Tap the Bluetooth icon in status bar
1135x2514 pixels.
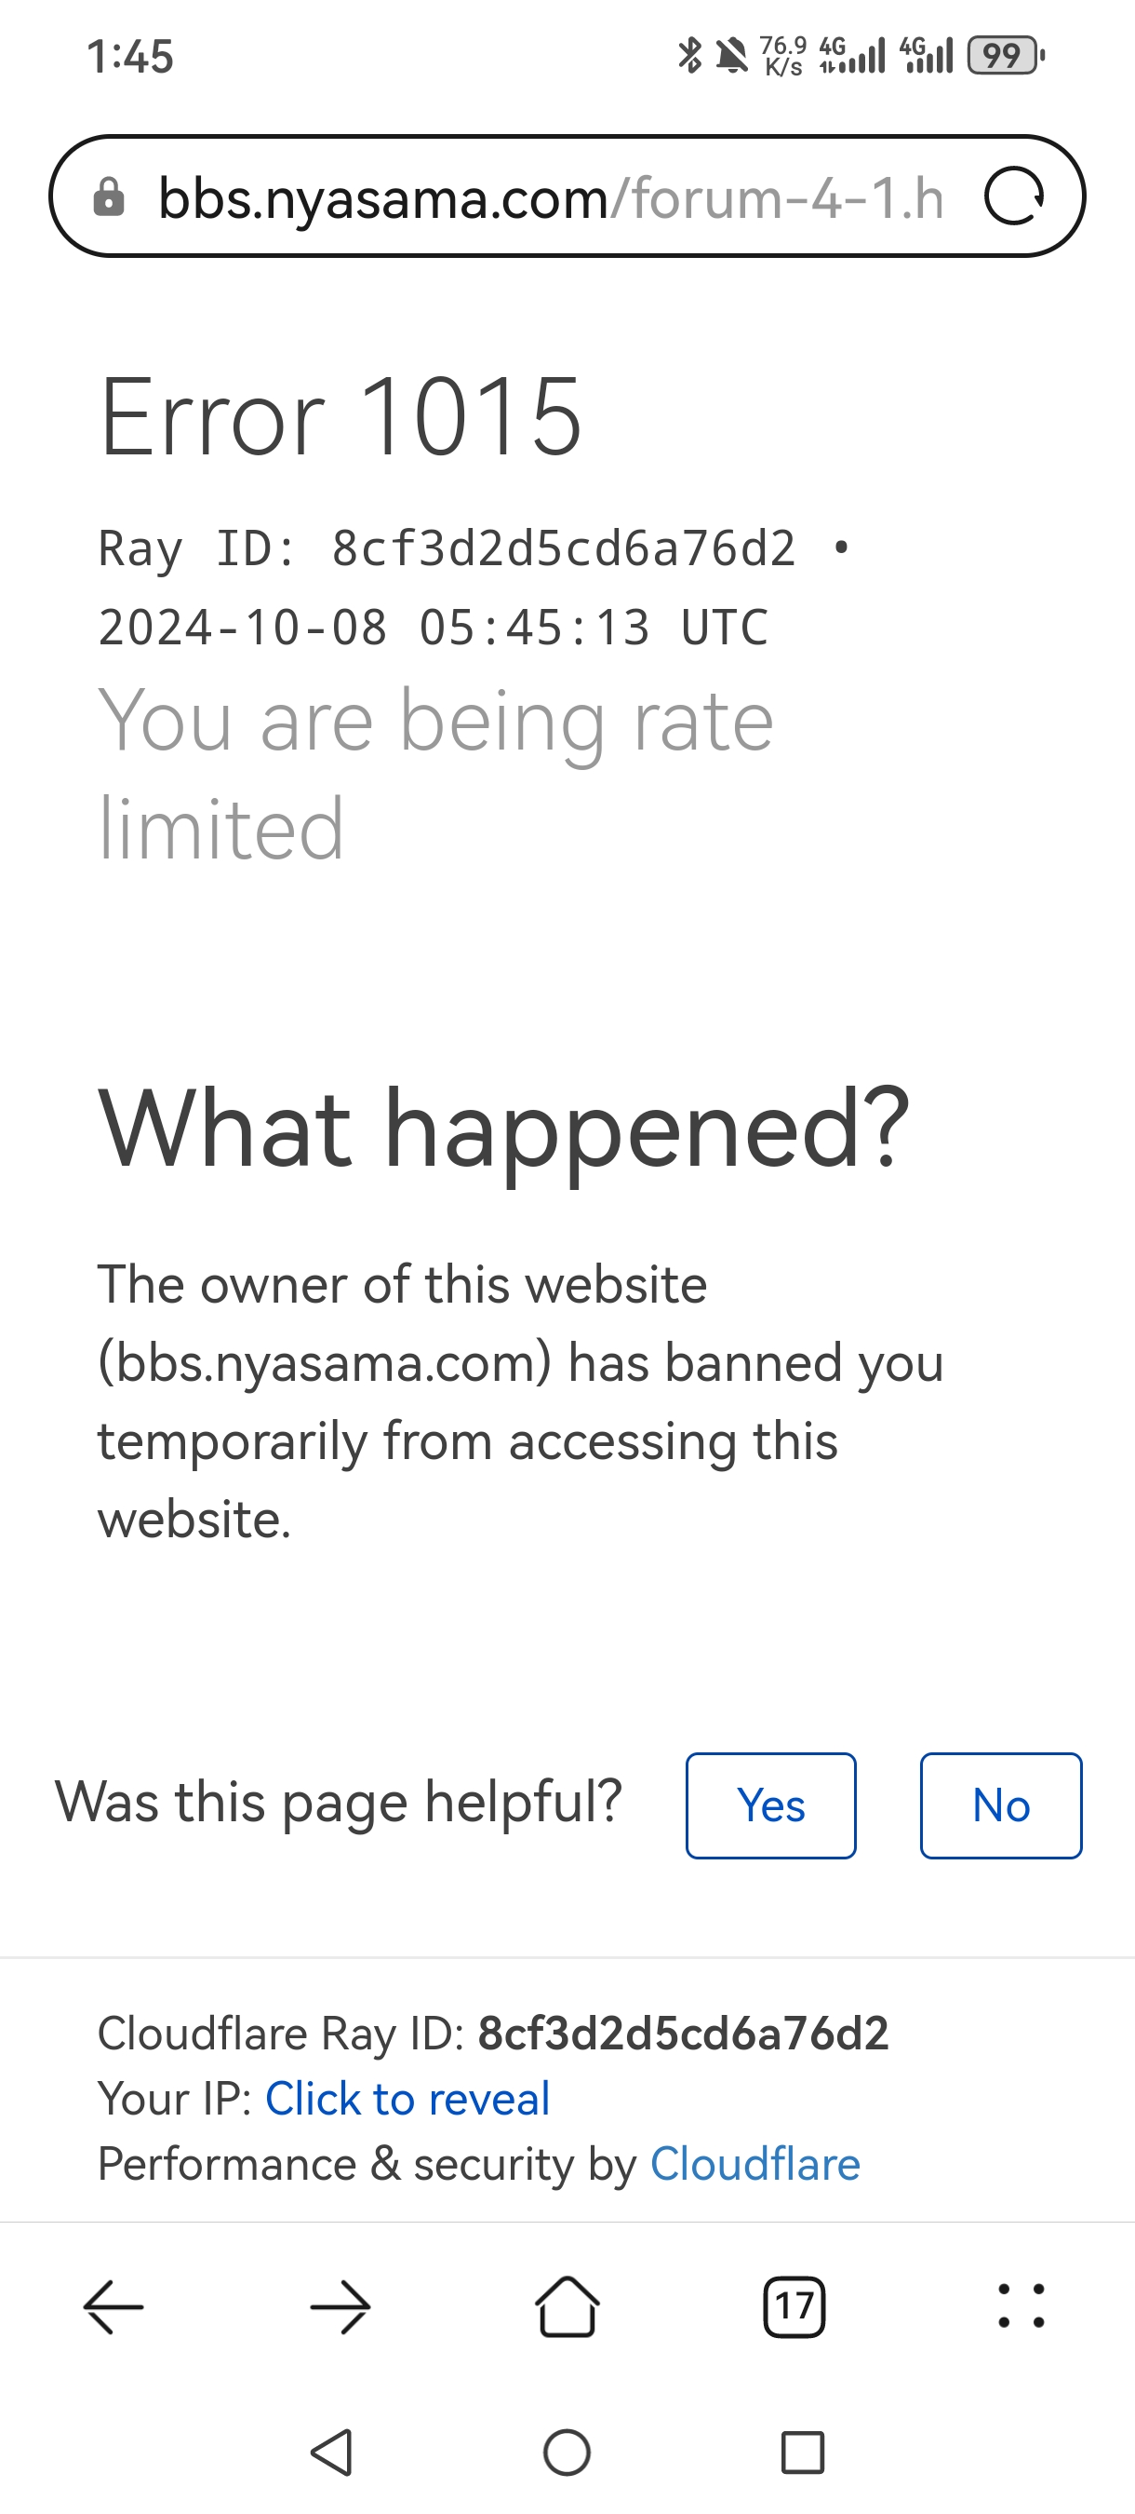click(x=689, y=56)
